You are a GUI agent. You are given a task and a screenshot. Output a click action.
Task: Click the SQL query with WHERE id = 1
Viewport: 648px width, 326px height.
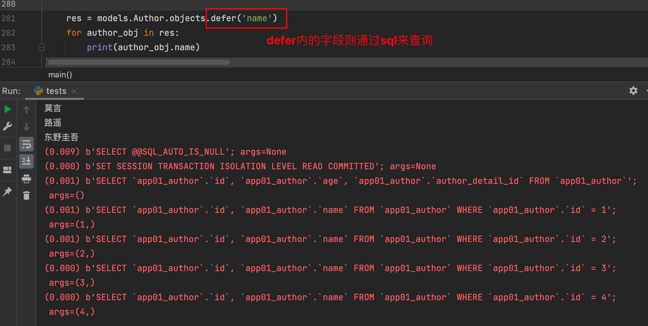[331, 210]
